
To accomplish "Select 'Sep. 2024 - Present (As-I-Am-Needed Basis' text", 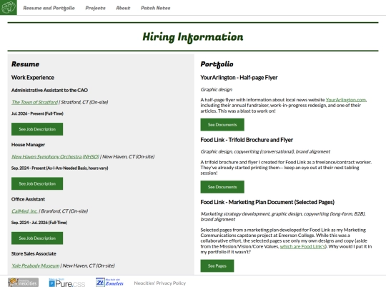I will click(59, 168).
